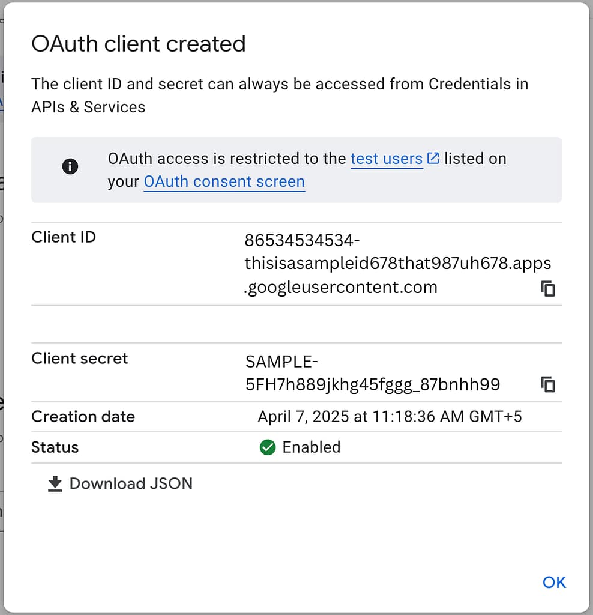593x615 pixels.
Task: Dismiss the dialog with the OK button
Action: click(553, 582)
